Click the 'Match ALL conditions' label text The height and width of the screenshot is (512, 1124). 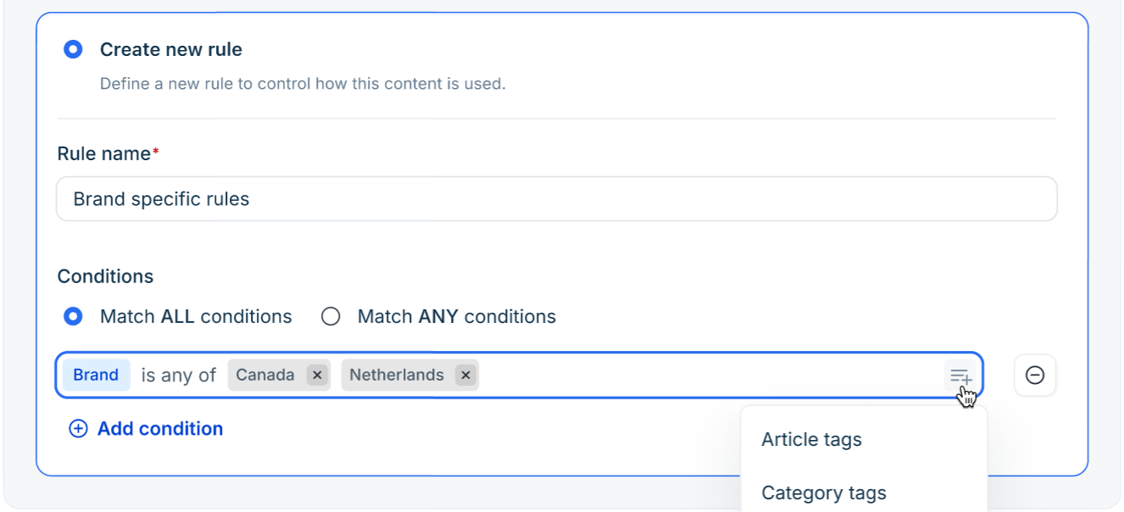tap(196, 316)
